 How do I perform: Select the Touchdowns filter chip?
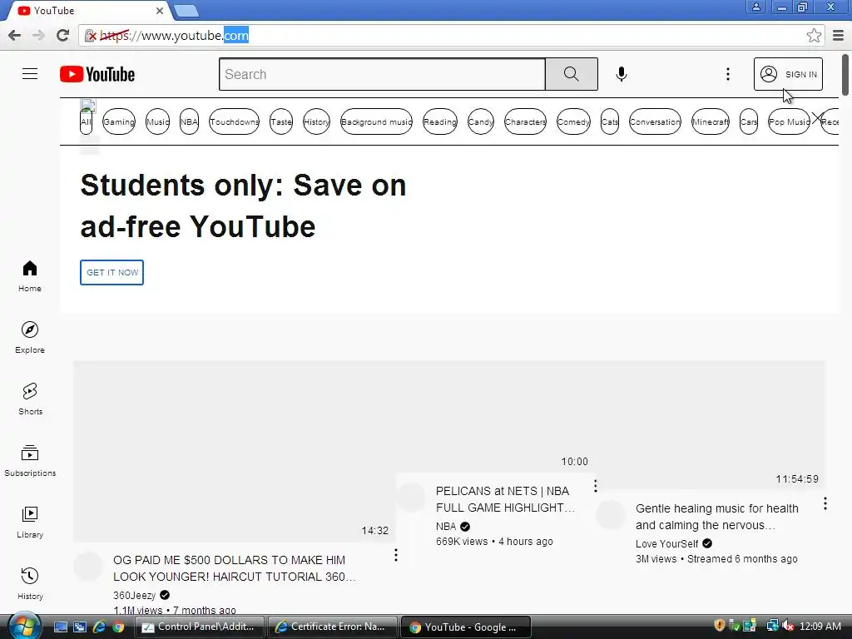tap(234, 121)
